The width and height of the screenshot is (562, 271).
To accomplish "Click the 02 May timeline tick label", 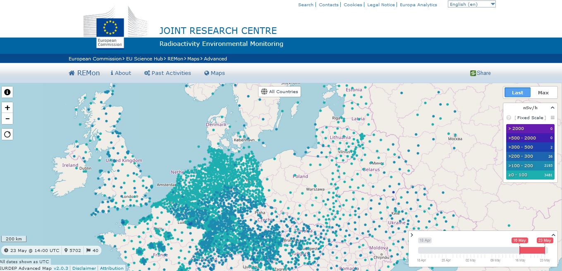I will (470, 260).
